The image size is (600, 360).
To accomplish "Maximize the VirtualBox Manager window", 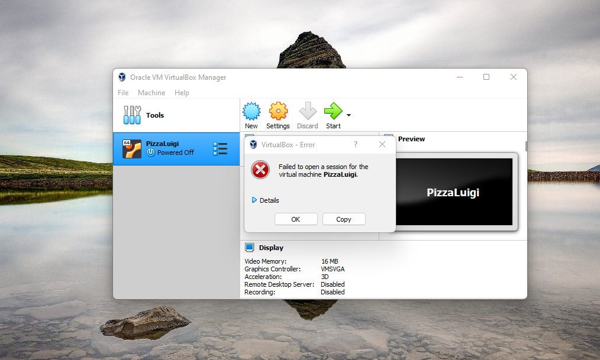I will [x=486, y=77].
